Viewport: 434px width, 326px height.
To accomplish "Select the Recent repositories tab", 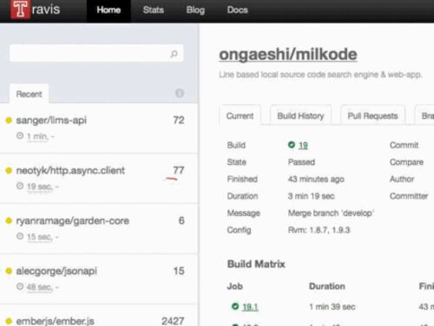I will coord(29,94).
